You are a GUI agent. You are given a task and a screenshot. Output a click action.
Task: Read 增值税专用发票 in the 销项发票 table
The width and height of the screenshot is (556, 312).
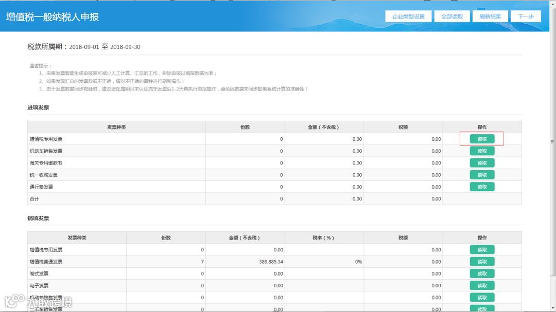[482, 250]
